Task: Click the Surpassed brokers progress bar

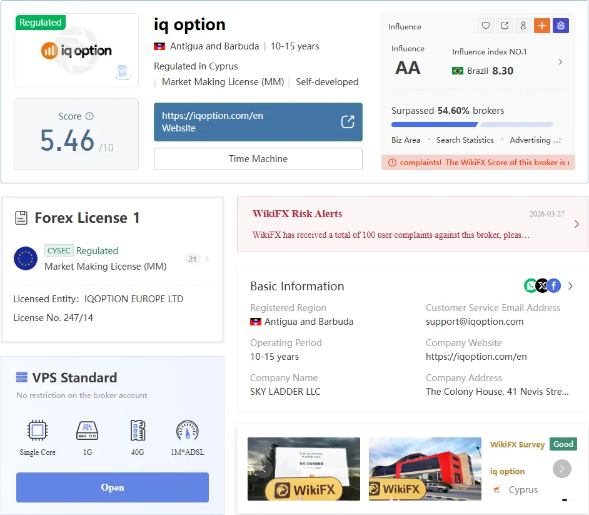Action: coord(472,125)
